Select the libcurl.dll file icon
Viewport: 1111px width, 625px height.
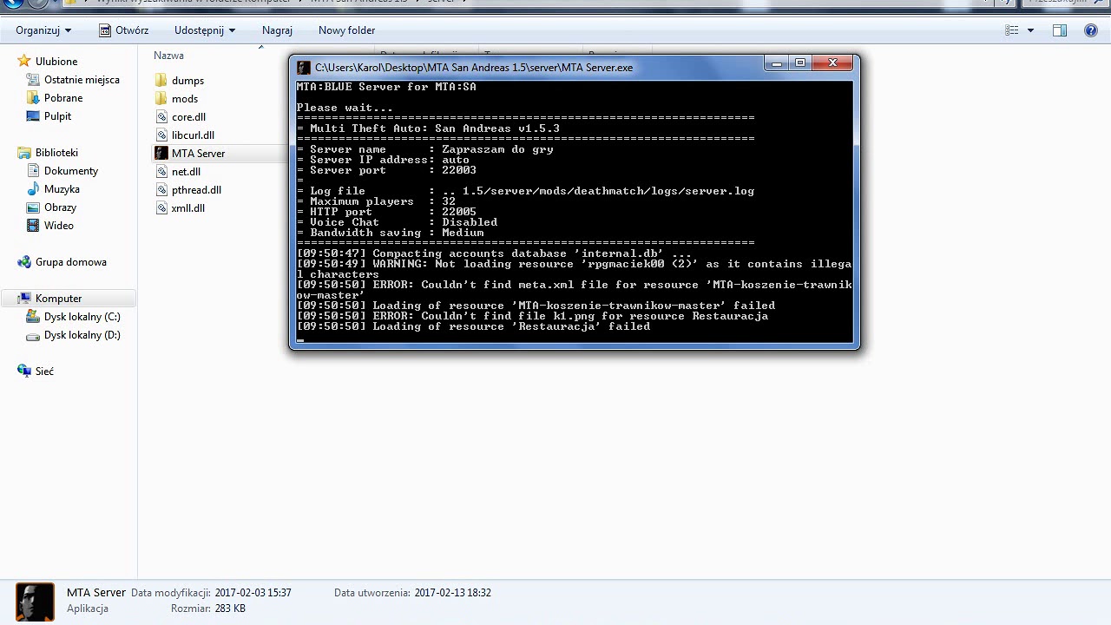[161, 135]
